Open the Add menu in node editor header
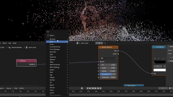Screen dimensions: 173x97 (x=10, y=43)
